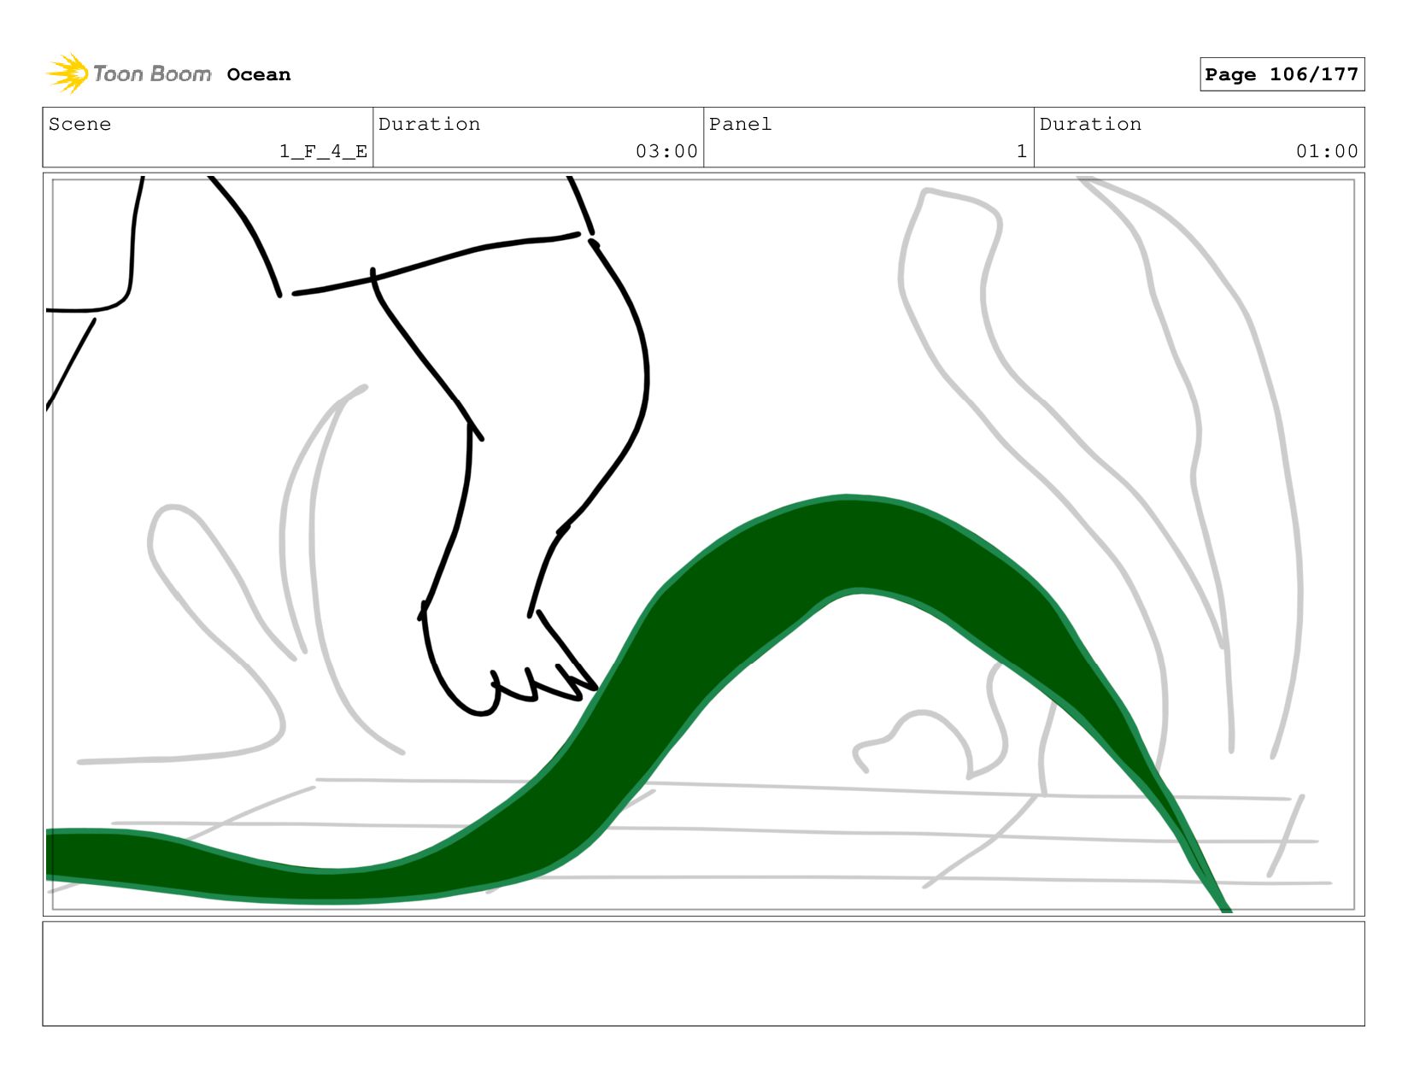
Task: Click the storyboard panel drawing thumbnail
Action: coord(703,544)
